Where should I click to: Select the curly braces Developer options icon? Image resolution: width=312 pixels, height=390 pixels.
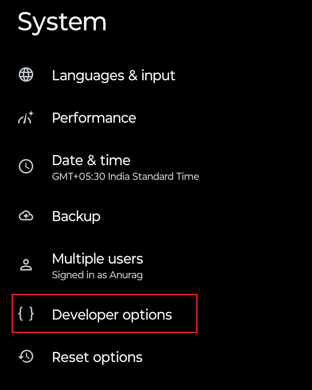tap(26, 315)
